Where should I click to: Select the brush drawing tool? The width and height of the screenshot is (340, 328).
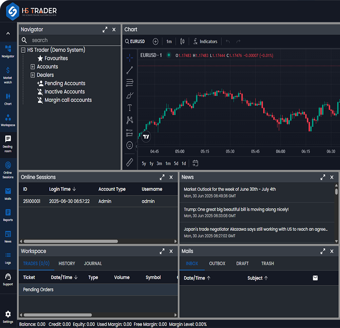130,95
